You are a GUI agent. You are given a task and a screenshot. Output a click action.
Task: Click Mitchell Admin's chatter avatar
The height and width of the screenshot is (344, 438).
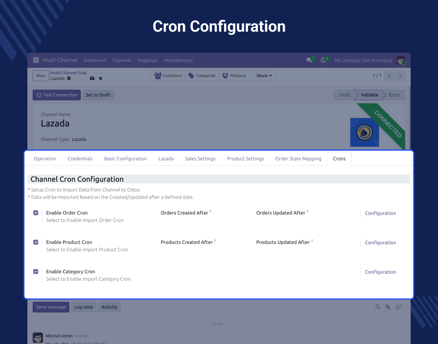pos(38,338)
